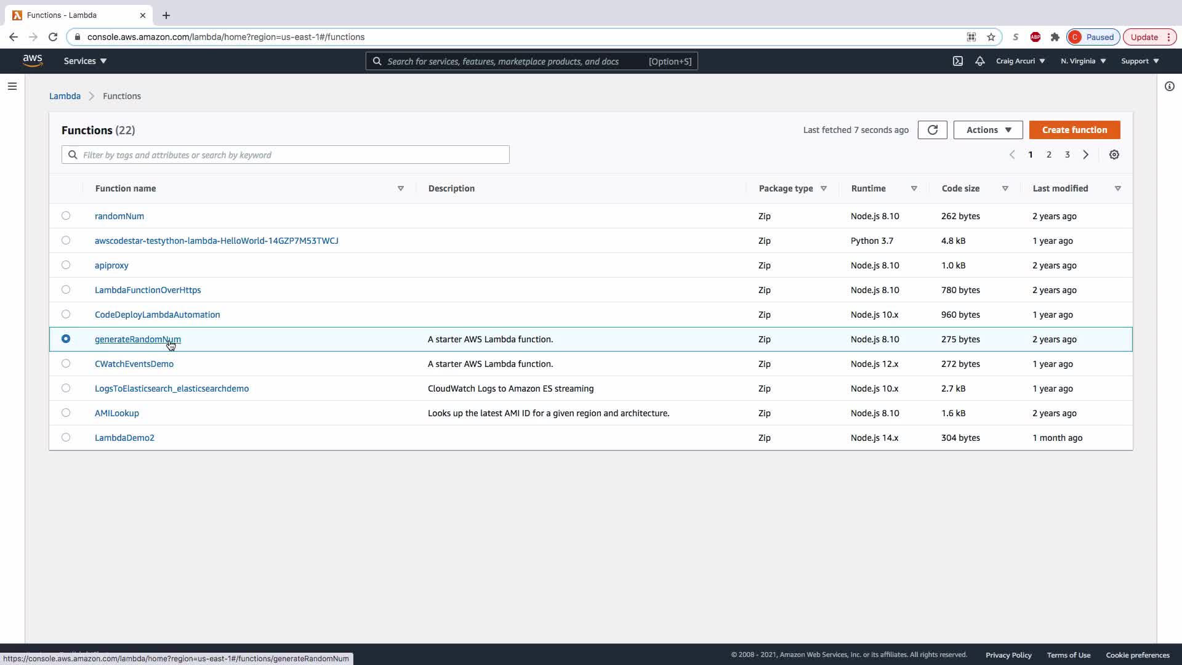The height and width of the screenshot is (665, 1182).
Task: Open the CWatchEventsDemo function link
Action: 134,364
